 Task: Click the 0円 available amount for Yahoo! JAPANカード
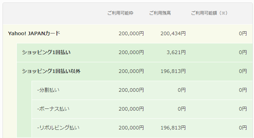pos(243,33)
